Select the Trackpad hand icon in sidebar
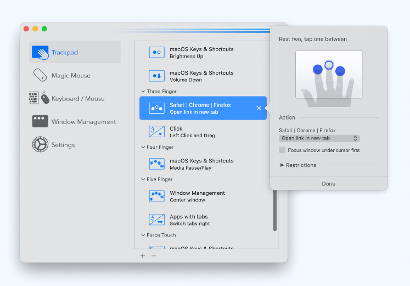The height and width of the screenshot is (286, 410). click(40, 52)
